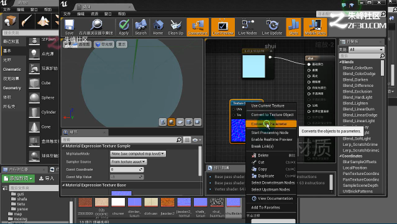Select cube preview mesh icon
This screenshot has height=224, width=397.
(189, 122)
